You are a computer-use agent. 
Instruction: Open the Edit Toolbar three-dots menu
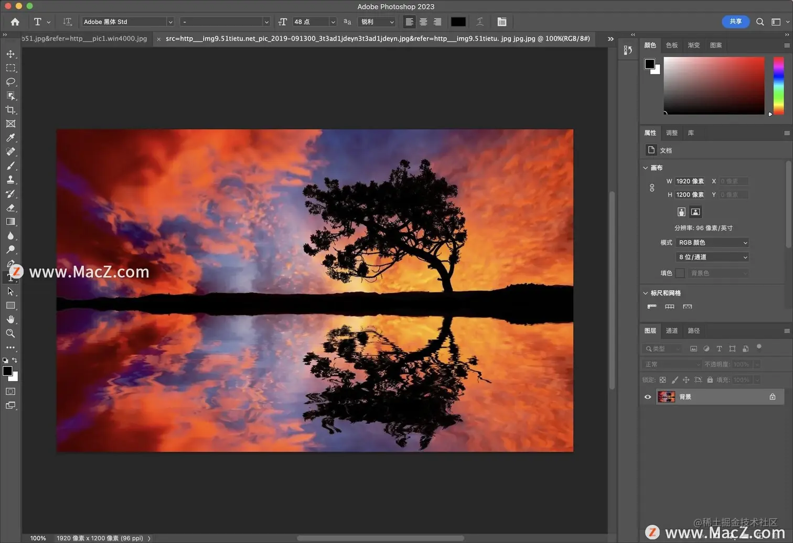pos(10,347)
